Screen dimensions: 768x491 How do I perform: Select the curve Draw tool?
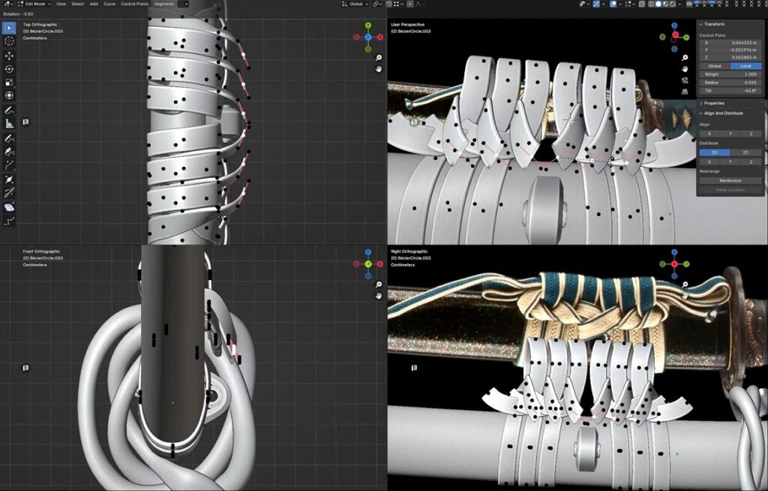[9, 138]
